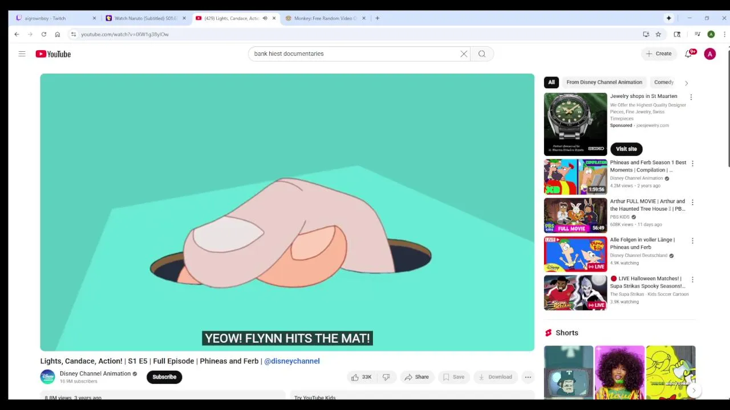This screenshot has height=410, width=730.
Task: Click the Share button
Action: click(416, 377)
